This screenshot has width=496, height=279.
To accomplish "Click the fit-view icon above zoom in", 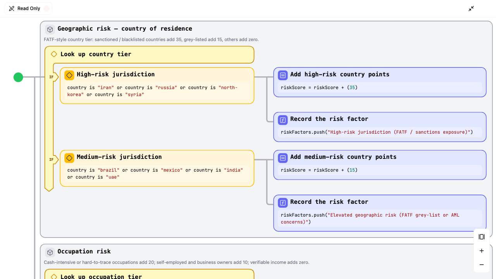I will click(482, 237).
